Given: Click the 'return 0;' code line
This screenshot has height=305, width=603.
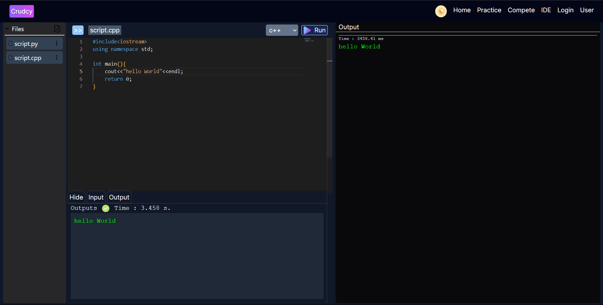Looking at the screenshot, I should point(118,79).
